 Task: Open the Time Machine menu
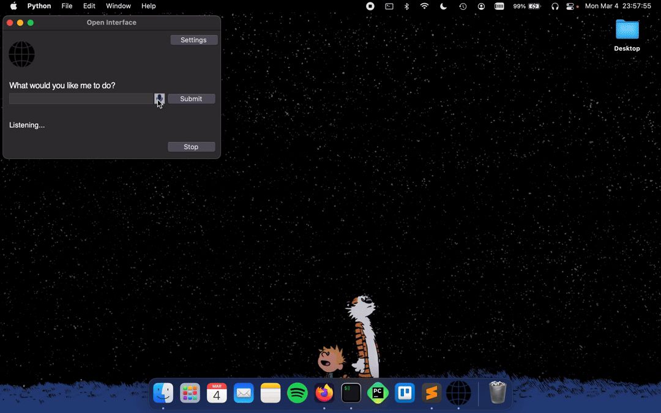[x=463, y=6]
